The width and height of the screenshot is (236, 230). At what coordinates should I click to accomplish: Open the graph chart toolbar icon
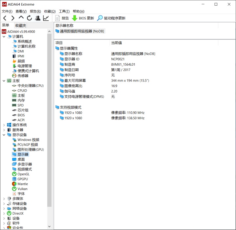(46, 18)
